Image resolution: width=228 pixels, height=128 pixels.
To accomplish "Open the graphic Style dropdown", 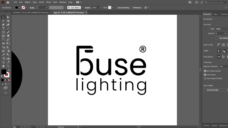I will [112, 7].
